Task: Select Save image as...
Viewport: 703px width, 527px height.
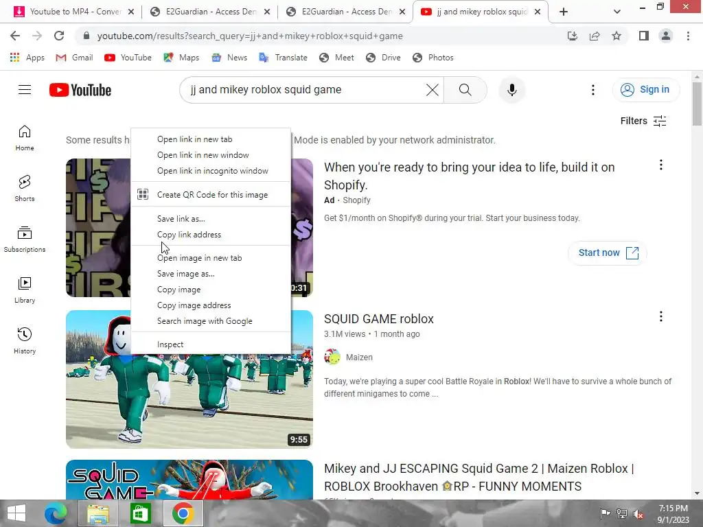Action: coord(211,274)
